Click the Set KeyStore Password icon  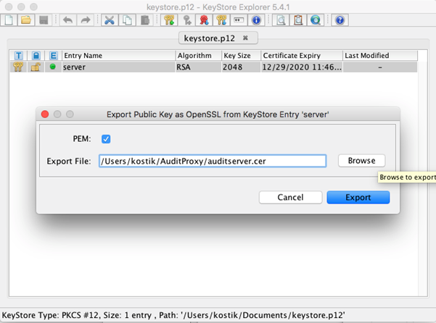click(239, 20)
